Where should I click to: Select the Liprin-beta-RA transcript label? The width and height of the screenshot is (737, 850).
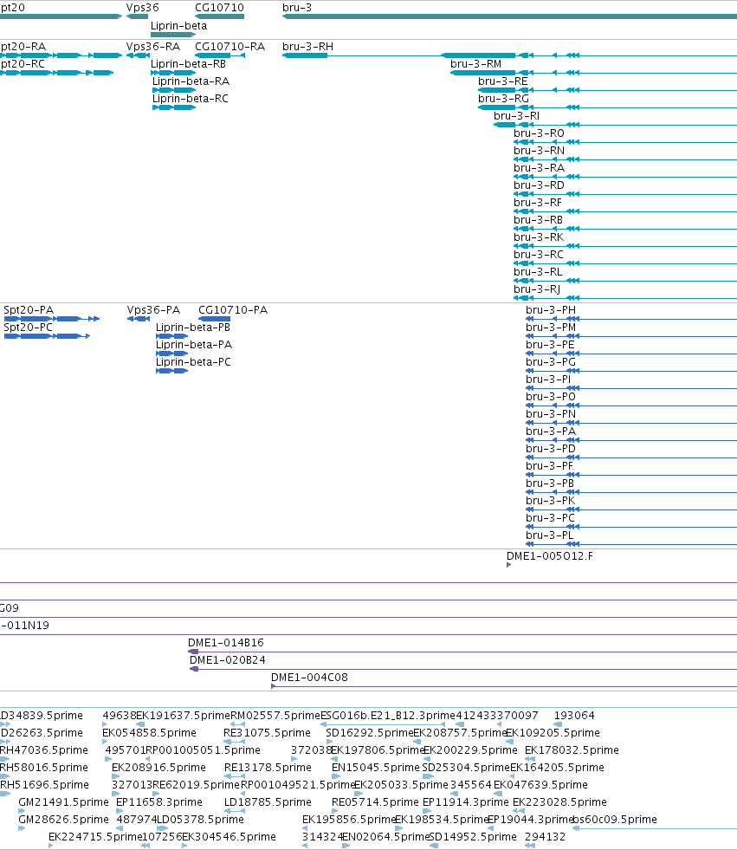click(x=191, y=81)
